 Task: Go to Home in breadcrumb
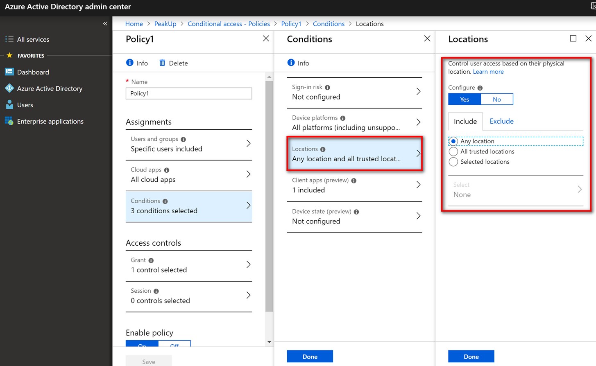(134, 24)
